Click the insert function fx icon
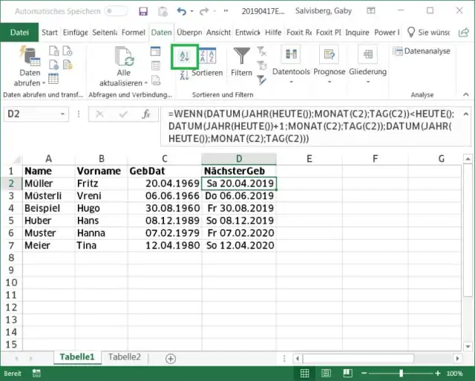Screen dimensions: 475x381 147,114
